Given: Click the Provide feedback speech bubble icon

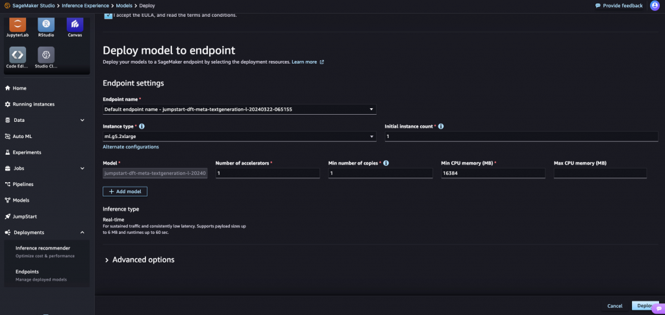Looking at the screenshot, I should pyautogui.click(x=598, y=6).
